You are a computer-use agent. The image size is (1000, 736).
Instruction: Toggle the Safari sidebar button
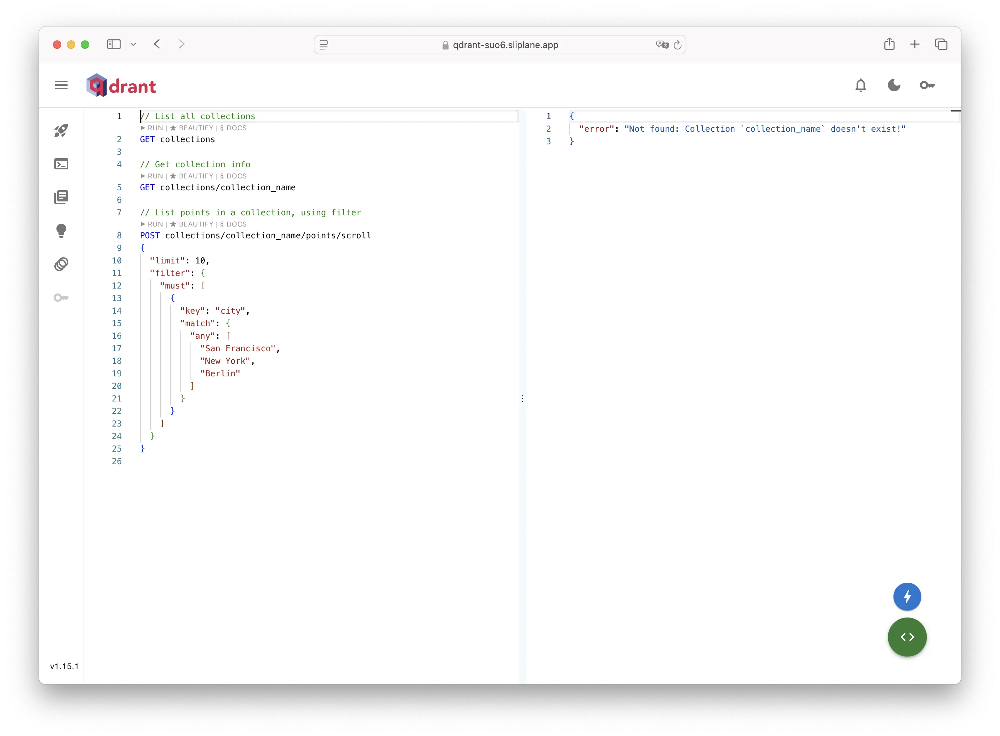coord(114,44)
